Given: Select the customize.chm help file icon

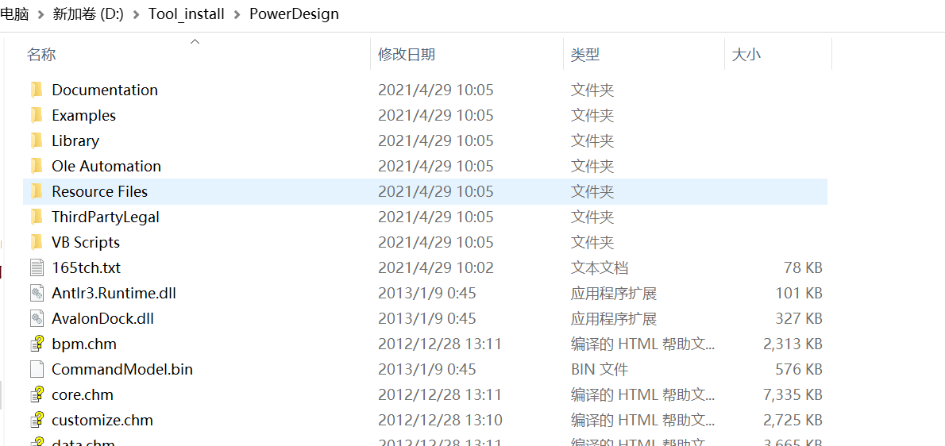Looking at the screenshot, I should coord(37,420).
